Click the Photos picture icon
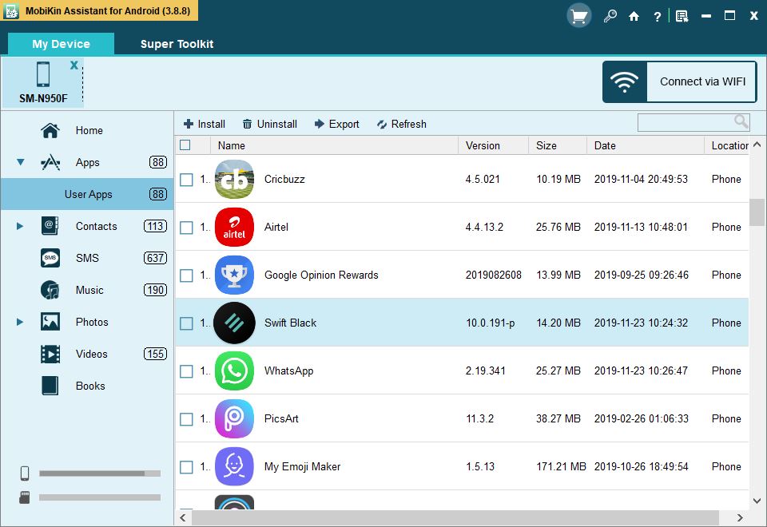This screenshot has height=527, width=767. 50,322
